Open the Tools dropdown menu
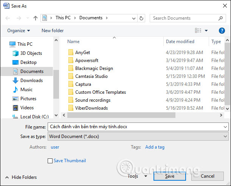231x186 pixels. tap(137, 176)
